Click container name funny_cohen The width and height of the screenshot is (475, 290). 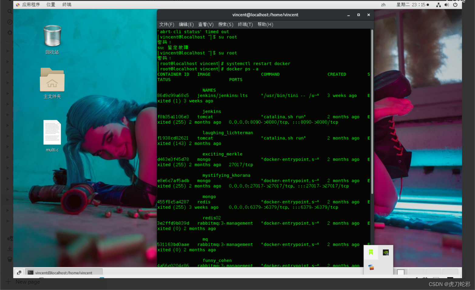[217, 260]
